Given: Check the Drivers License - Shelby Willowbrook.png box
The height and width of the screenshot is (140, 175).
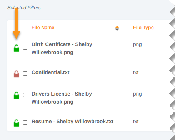Looking at the screenshot, I should [25, 95].
